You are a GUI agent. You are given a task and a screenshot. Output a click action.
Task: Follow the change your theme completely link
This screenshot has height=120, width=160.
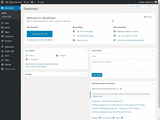41,40
